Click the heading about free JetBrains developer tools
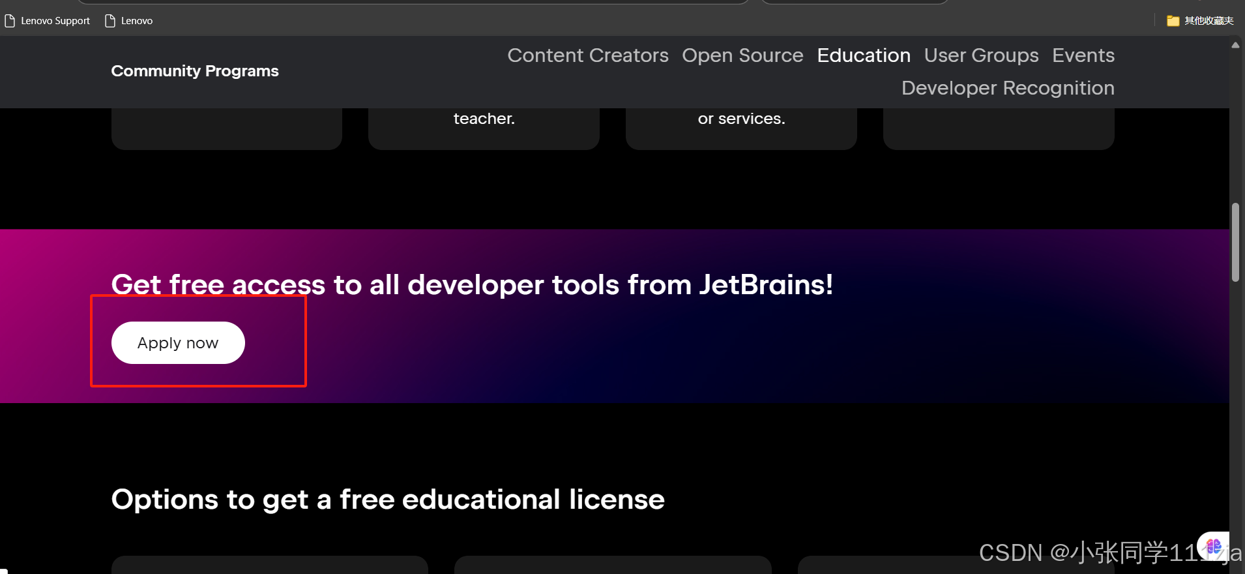Viewport: 1245px width, 574px height. pos(472,285)
